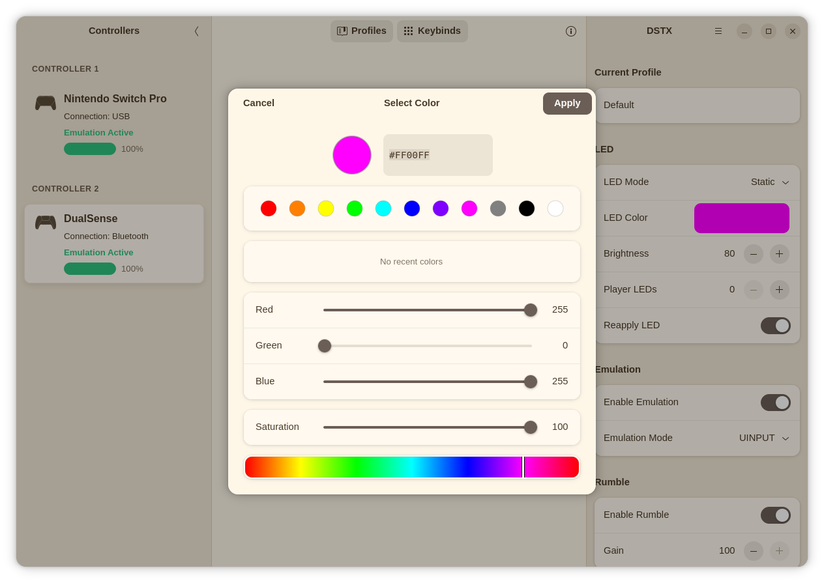Pick the cyan preset swatch
This screenshot has height=583, width=824.
click(383, 208)
